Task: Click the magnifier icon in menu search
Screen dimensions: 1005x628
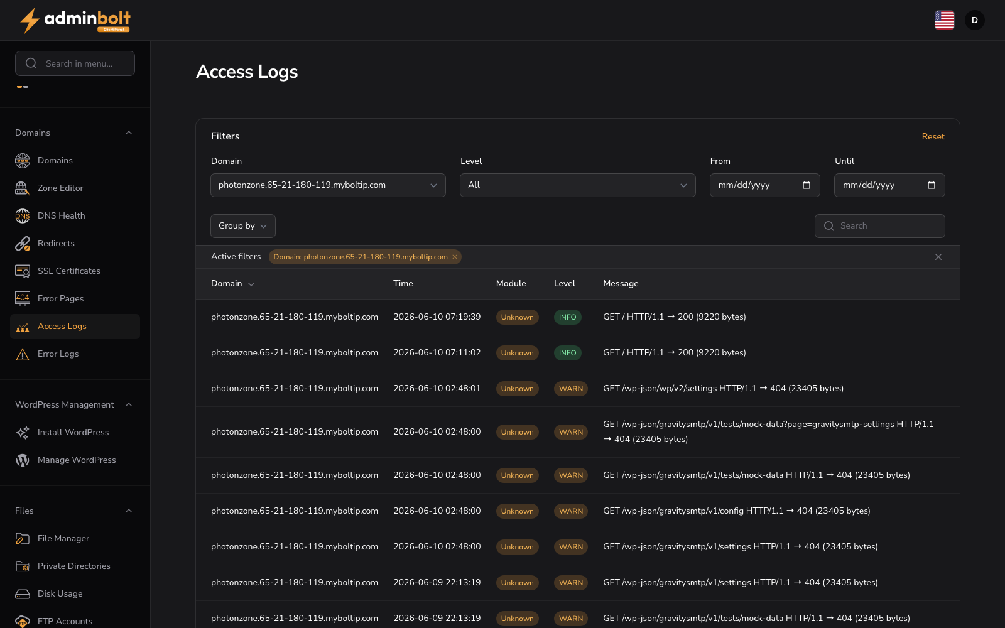Action: click(31, 63)
